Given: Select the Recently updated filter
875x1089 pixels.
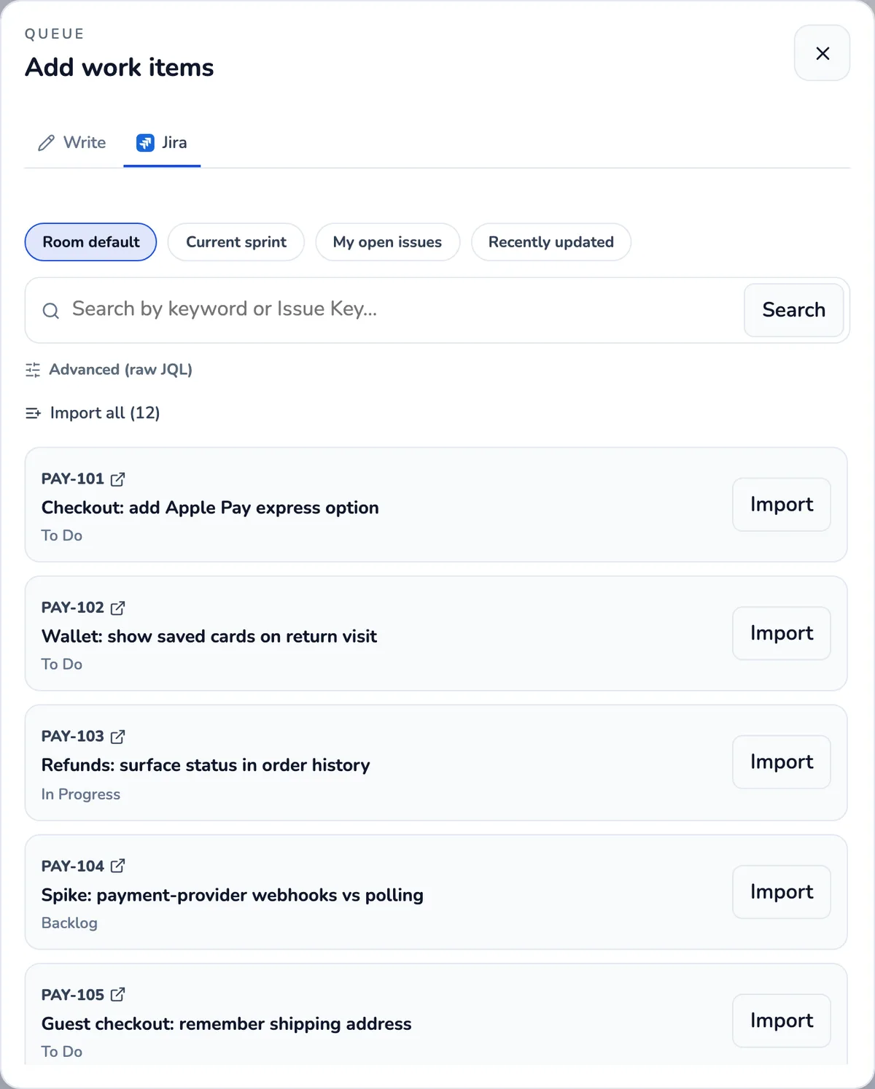Looking at the screenshot, I should tap(551, 242).
